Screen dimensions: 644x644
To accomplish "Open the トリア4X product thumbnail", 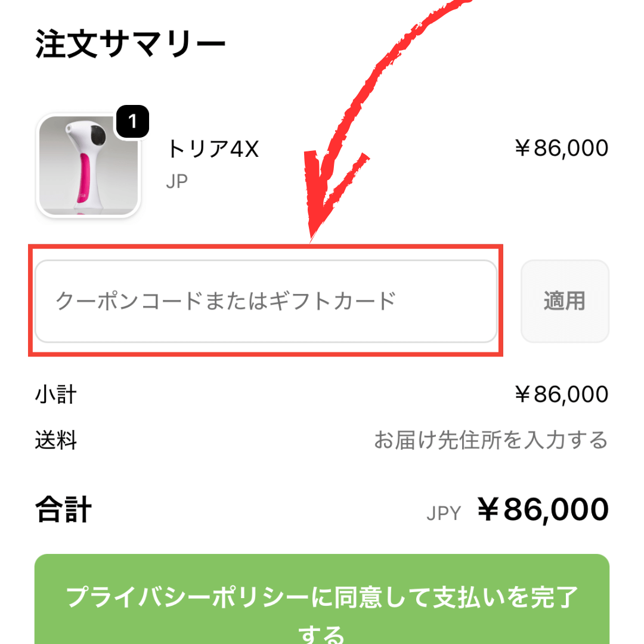I will coord(88,165).
